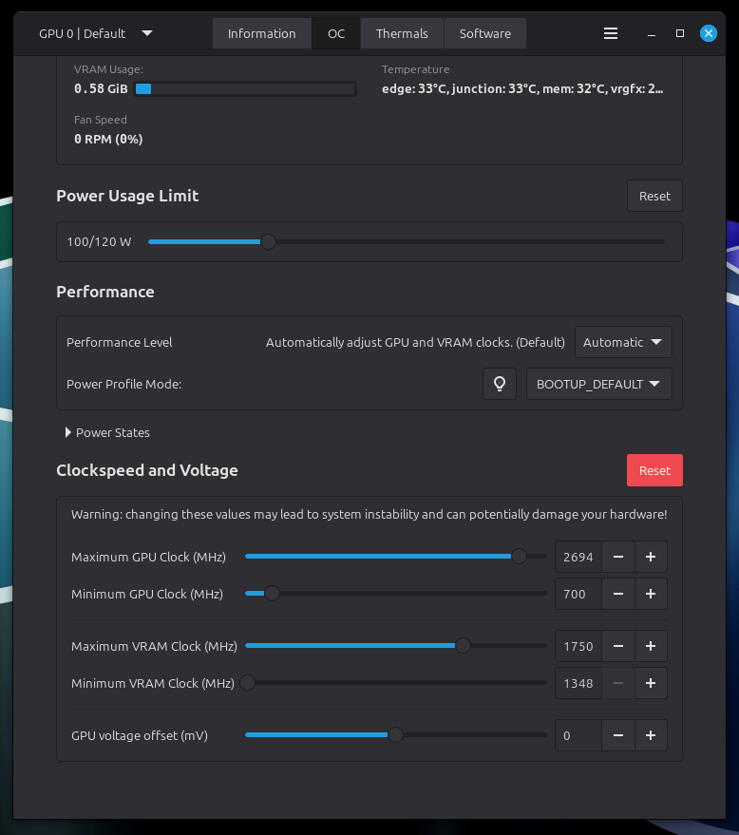
Task: Click the Maximum VRAM Clock value field 1750
Action: click(578, 646)
